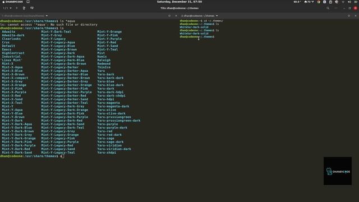Viewport: 359px width, 202px height.
Task: Click Mint-Y-Dark-Teal entry
Action: tap(56, 31)
